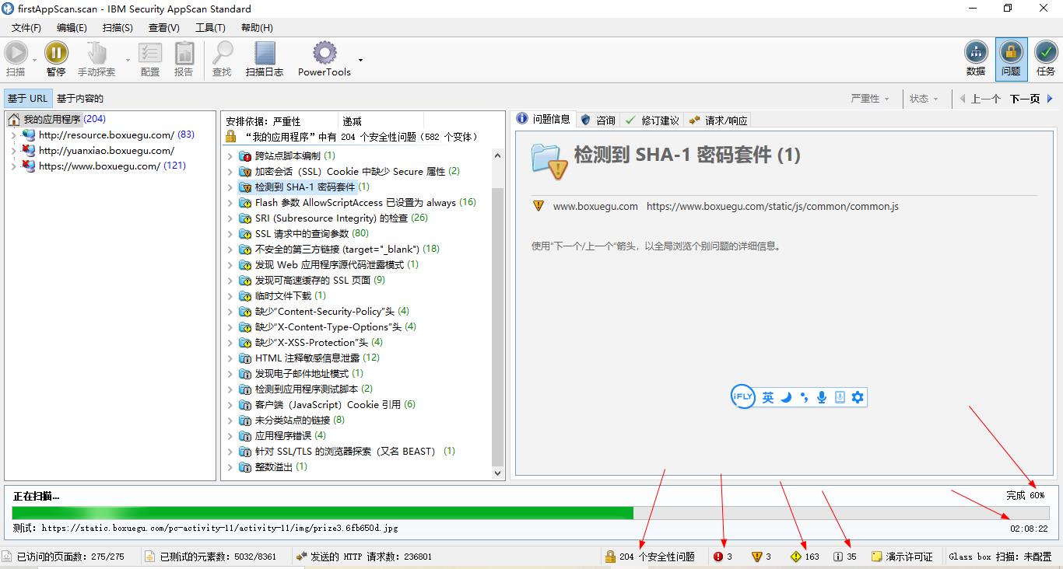
Task: Switch to the 数据 data view
Action: (x=976, y=59)
